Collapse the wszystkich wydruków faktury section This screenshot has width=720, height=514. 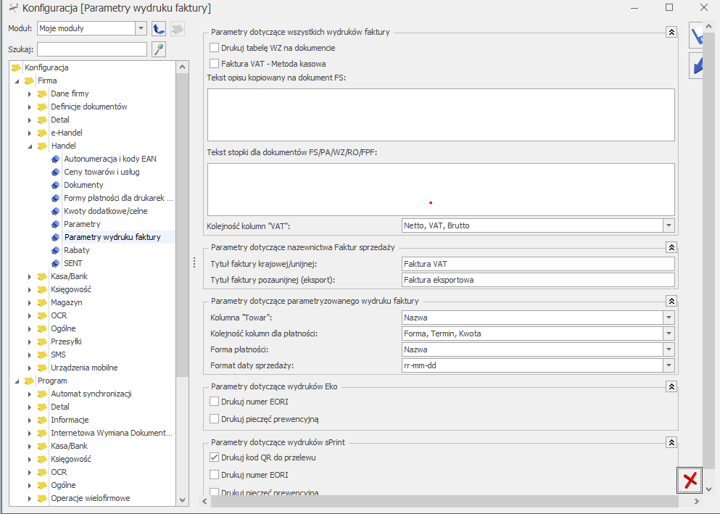(671, 32)
